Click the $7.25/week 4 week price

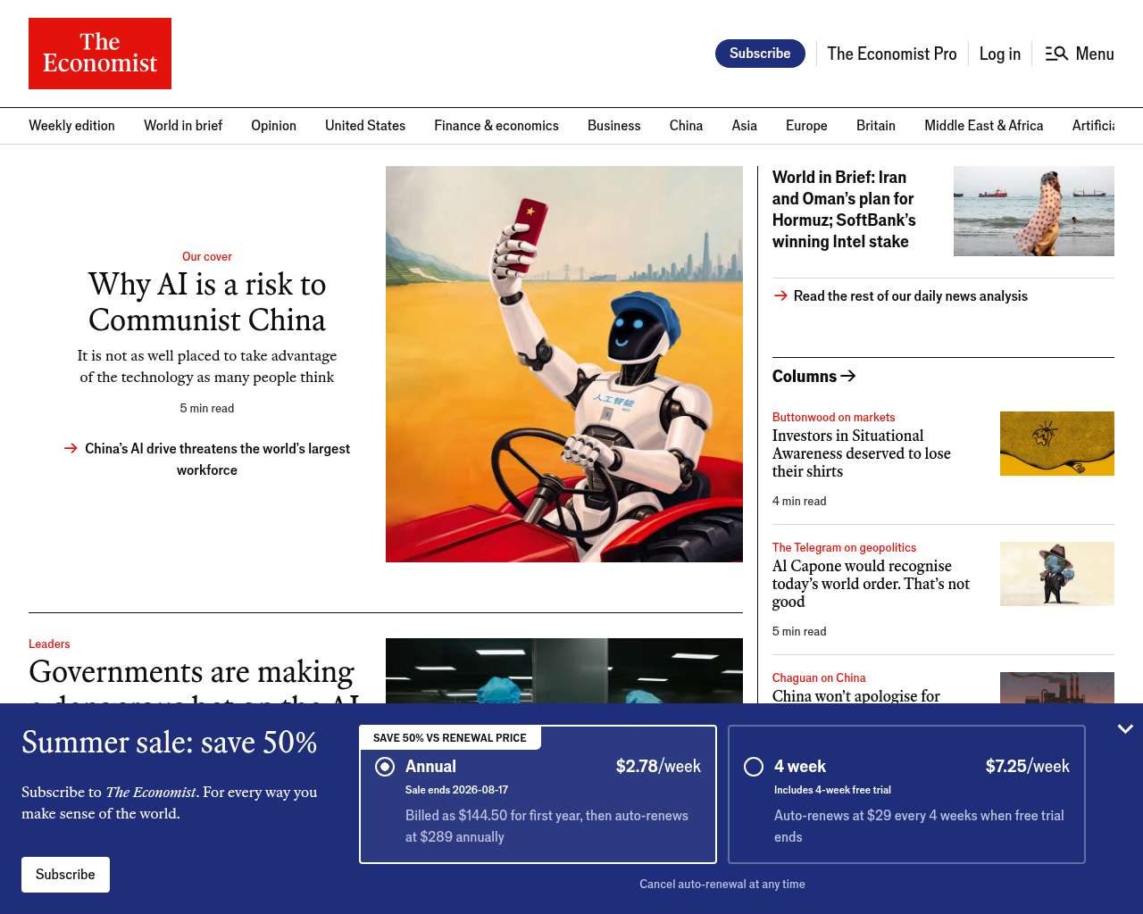[x=1028, y=767]
